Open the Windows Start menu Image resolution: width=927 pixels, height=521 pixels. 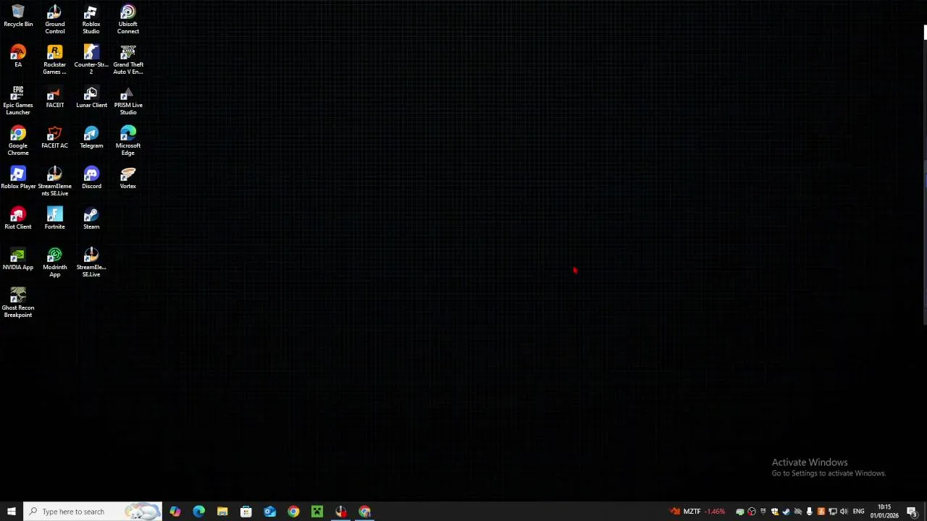12,512
